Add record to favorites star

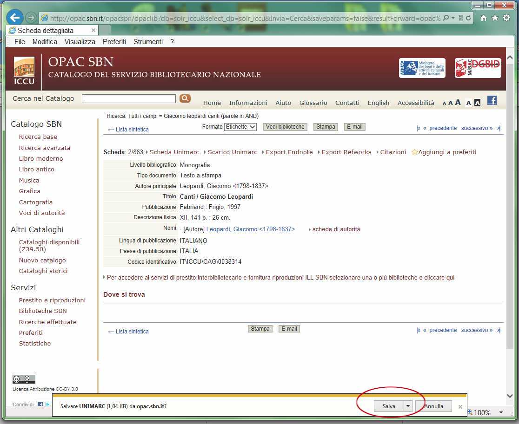click(x=414, y=152)
